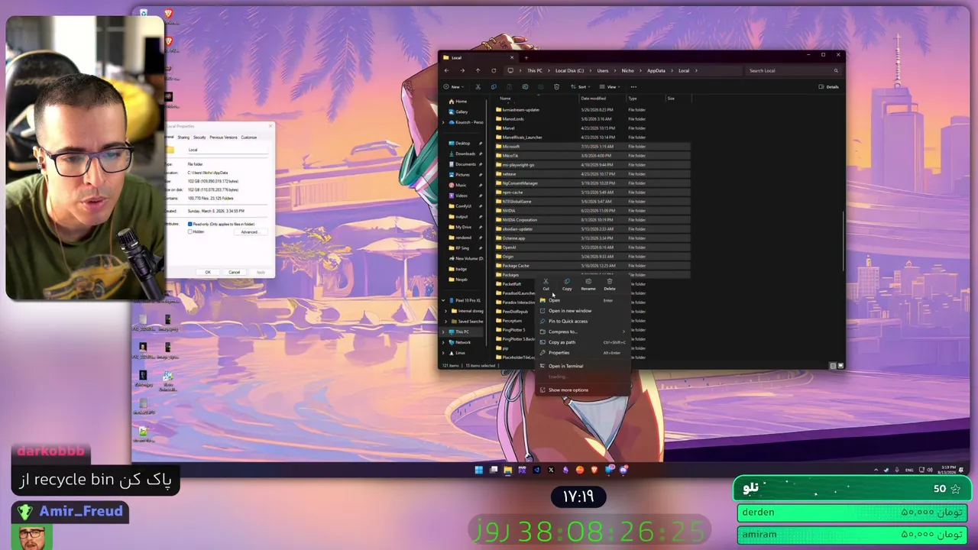
Task: Open the Details pane button in Explorer
Action: point(829,86)
